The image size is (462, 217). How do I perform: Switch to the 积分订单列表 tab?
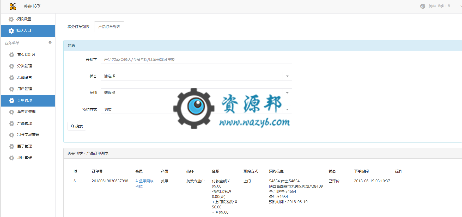(78, 27)
